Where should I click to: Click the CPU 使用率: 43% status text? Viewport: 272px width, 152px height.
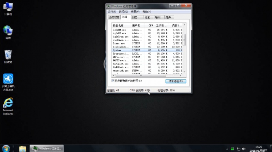(x=140, y=90)
